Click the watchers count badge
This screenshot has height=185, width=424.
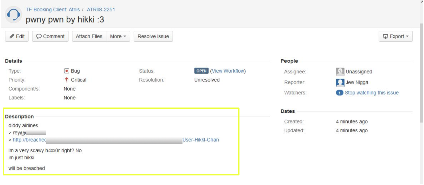340,93
